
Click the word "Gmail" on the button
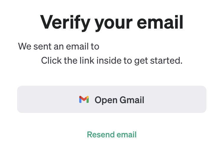pos(132,100)
